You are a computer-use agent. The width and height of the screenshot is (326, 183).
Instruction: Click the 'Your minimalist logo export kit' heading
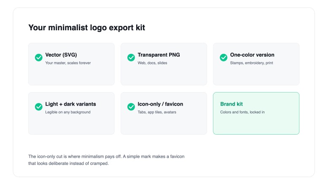[87, 28]
